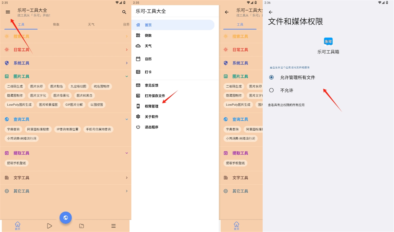Viewport: 394px width, 232px height.
Task: Tap the check-in icon beside 打卡
Action: point(138,72)
